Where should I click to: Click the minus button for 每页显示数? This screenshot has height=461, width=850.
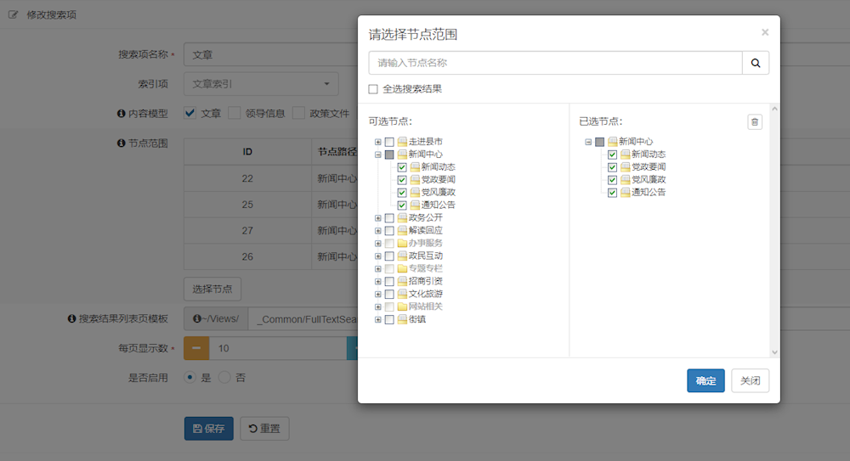coord(196,348)
